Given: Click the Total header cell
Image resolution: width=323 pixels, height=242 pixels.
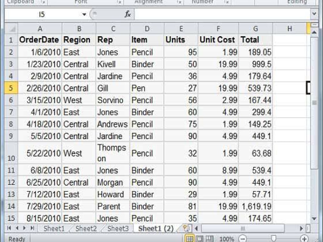Looking at the screenshot, I should pos(255,40).
